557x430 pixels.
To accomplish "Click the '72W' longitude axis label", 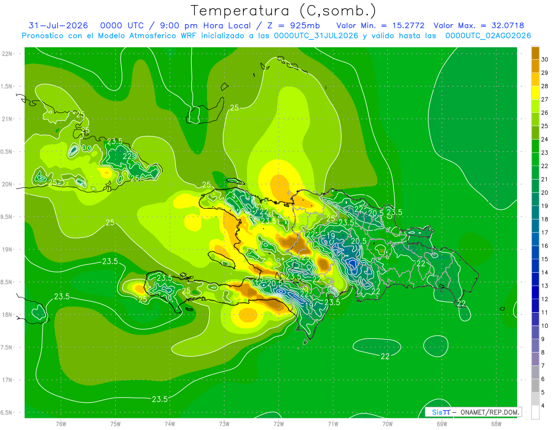I will pos(278,424).
